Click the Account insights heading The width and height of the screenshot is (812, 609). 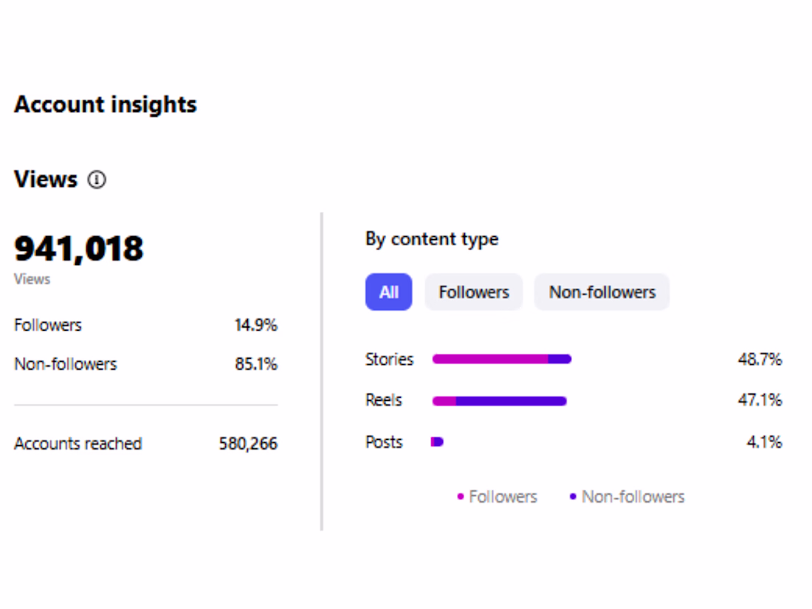click(x=106, y=105)
